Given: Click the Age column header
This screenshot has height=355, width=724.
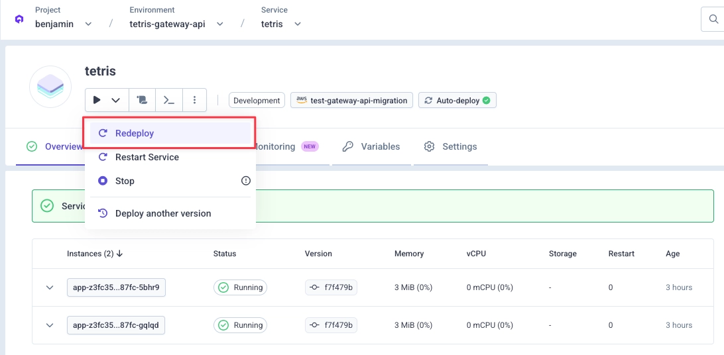Looking at the screenshot, I should tap(672, 254).
